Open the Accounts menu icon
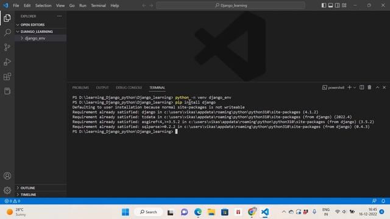 [x=7, y=176]
